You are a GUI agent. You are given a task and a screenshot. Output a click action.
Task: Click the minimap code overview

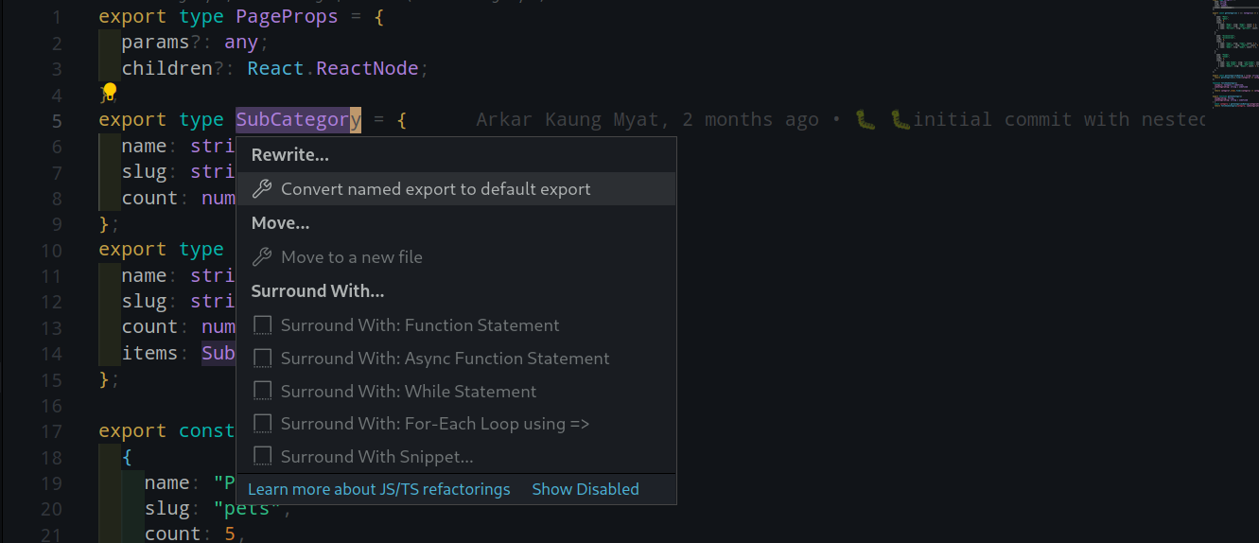click(1233, 57)
